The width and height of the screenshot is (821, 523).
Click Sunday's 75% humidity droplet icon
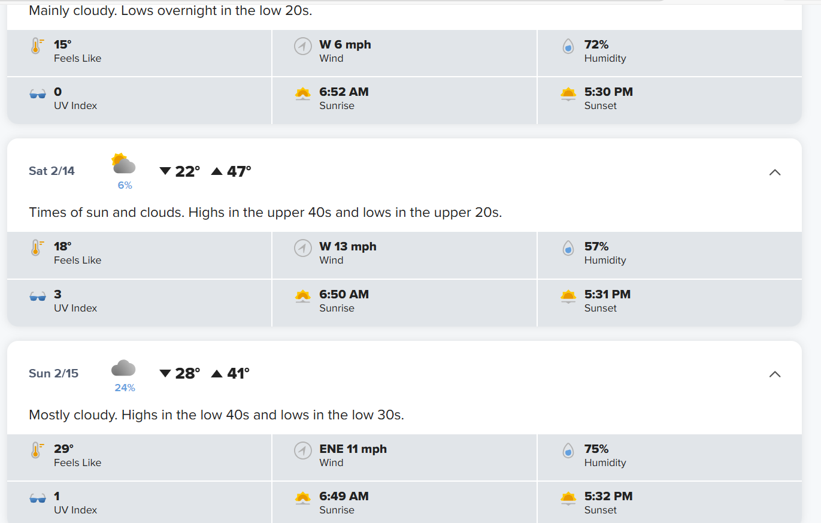(x=568, y=451)
